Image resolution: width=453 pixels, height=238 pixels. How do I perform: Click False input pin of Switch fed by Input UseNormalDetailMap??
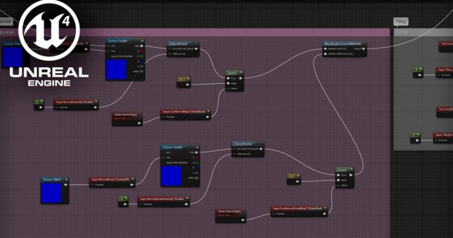point(339,180)
